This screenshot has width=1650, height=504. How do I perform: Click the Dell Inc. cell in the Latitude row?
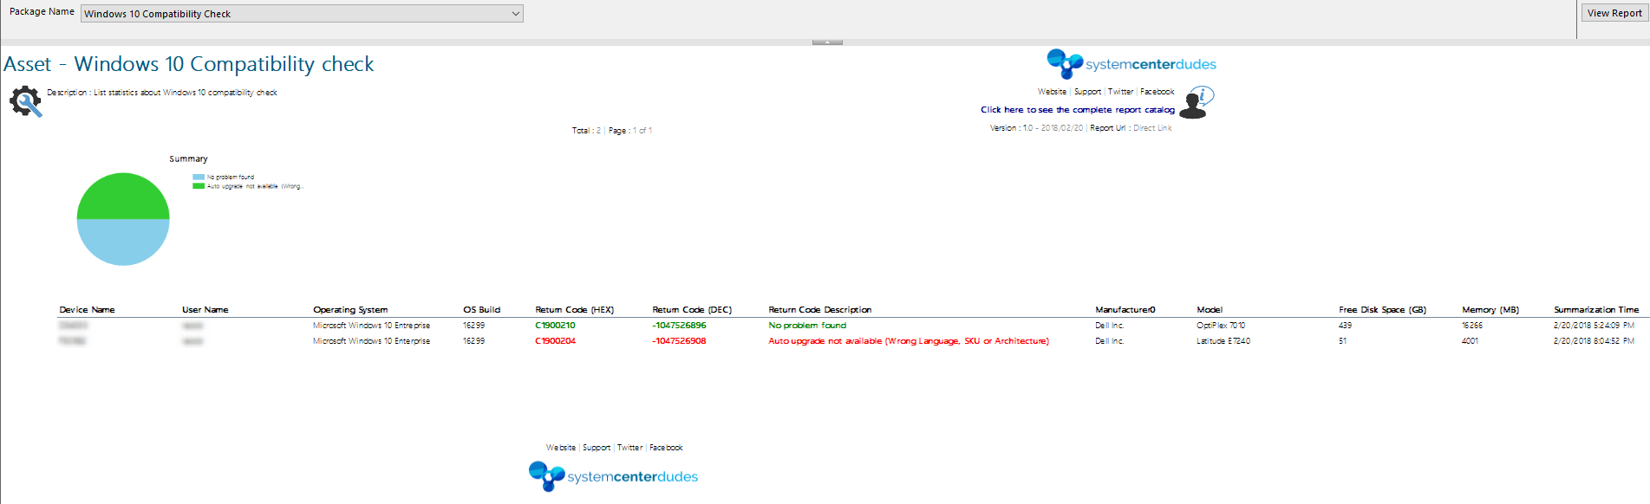click(1110, 341)
